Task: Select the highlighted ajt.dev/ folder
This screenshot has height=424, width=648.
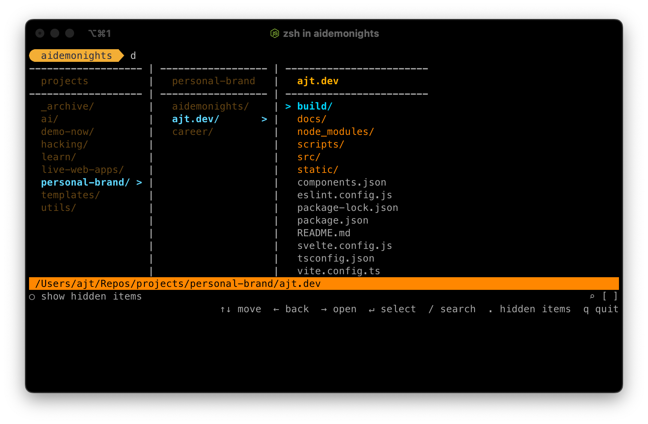Action: coord(196,119)
